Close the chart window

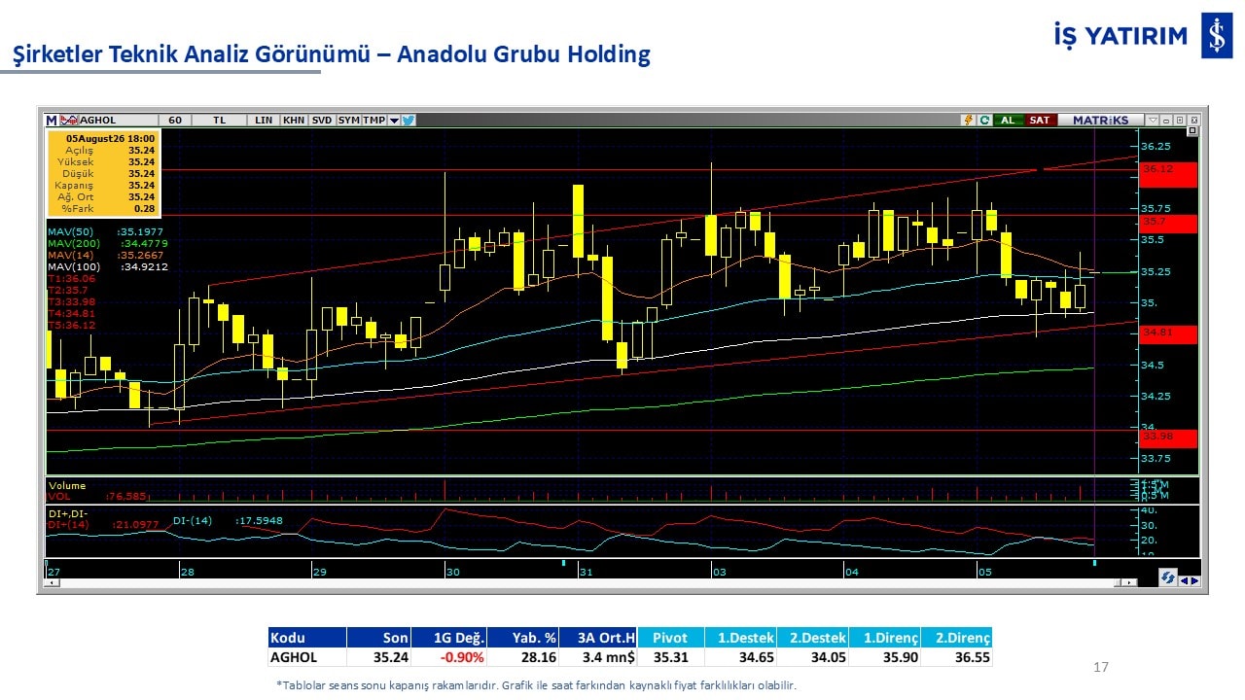[x=1192, y=121]
